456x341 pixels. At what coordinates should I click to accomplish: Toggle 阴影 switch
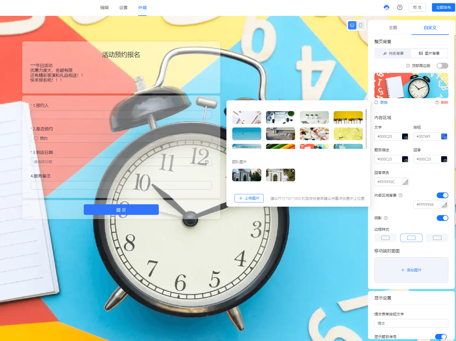[x=443, y=218]
